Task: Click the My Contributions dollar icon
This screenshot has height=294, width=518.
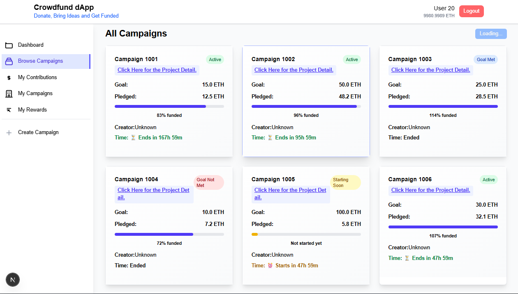Action: tap(9, 77)
